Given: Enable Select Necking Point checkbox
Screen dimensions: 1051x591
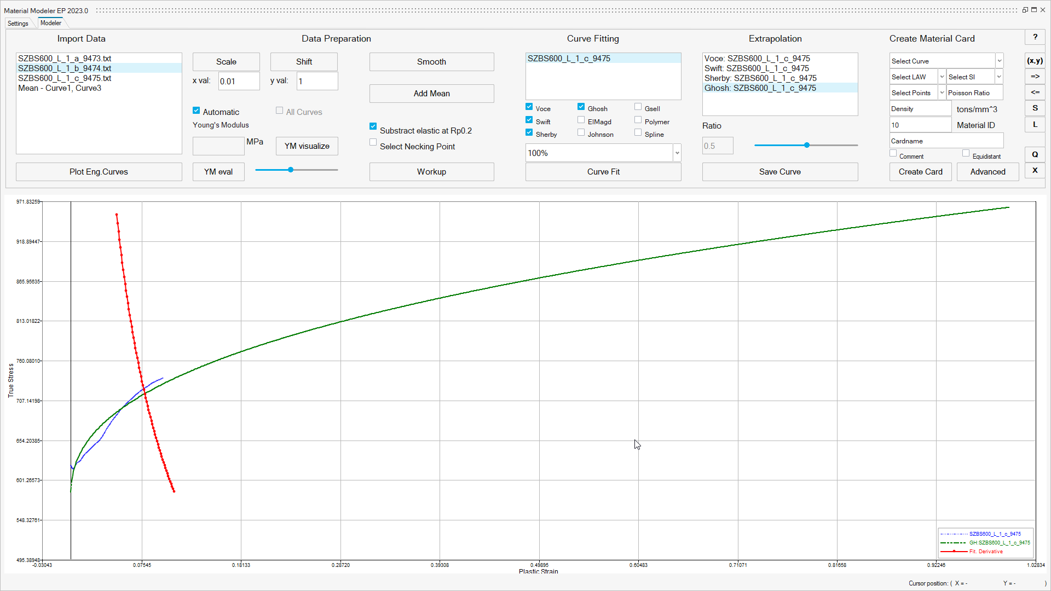Looking at the screenshot, I should pyautogui.click(x=373, y=143).
